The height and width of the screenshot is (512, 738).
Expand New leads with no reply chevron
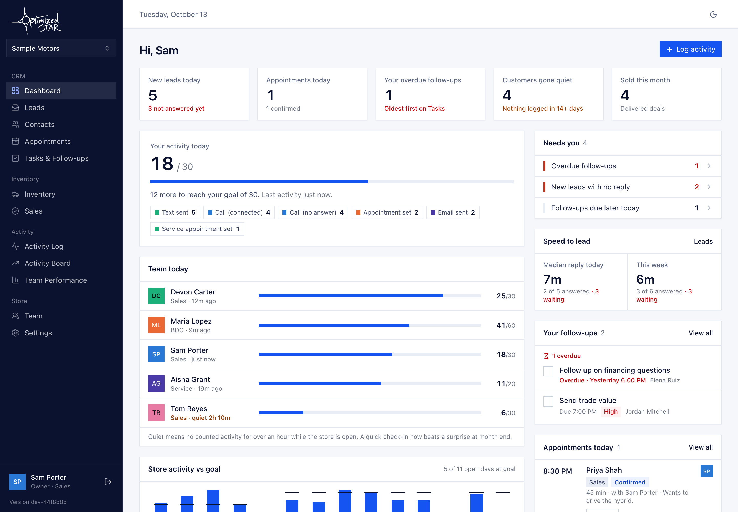pyautogui.click(x=709, y=187)
